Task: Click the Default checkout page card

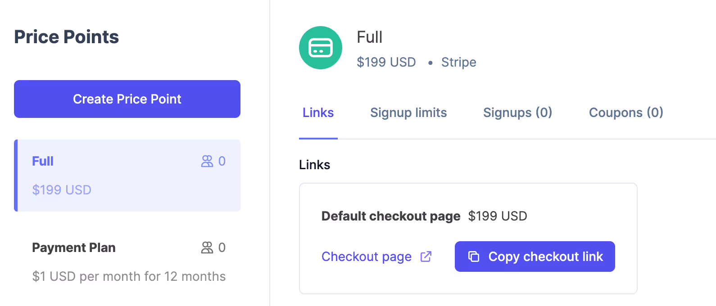Action: coord(468,238)
